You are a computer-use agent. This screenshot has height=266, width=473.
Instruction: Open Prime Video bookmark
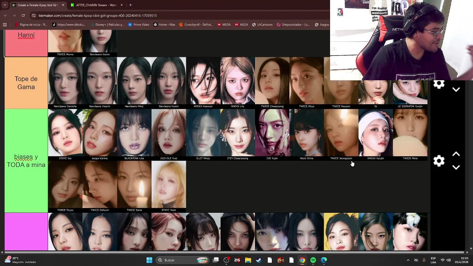(139, 25)
